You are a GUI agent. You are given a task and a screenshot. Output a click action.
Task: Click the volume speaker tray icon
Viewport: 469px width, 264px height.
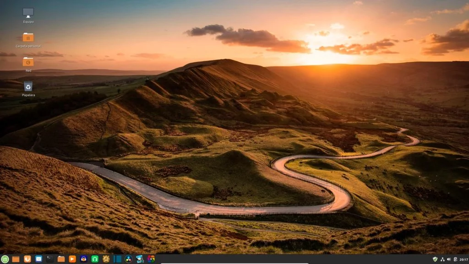tap(449, 259)
